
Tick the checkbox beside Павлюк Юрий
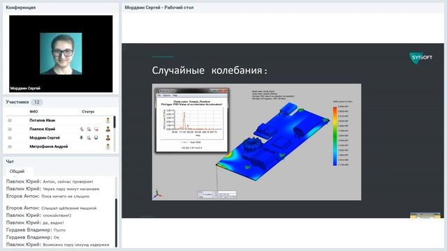[10, 129]
